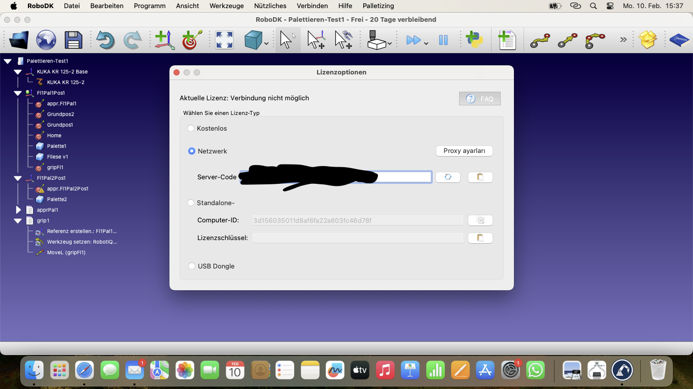693x389 pixels.
Task: Collapse the Fl1Pal1Pos1 tree node
Action: [x=18, y=93]
